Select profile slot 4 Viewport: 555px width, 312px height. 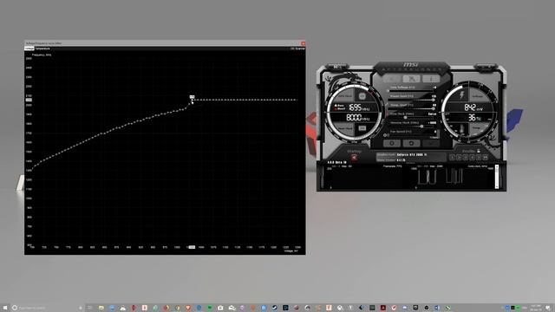(x=472, y=157)
